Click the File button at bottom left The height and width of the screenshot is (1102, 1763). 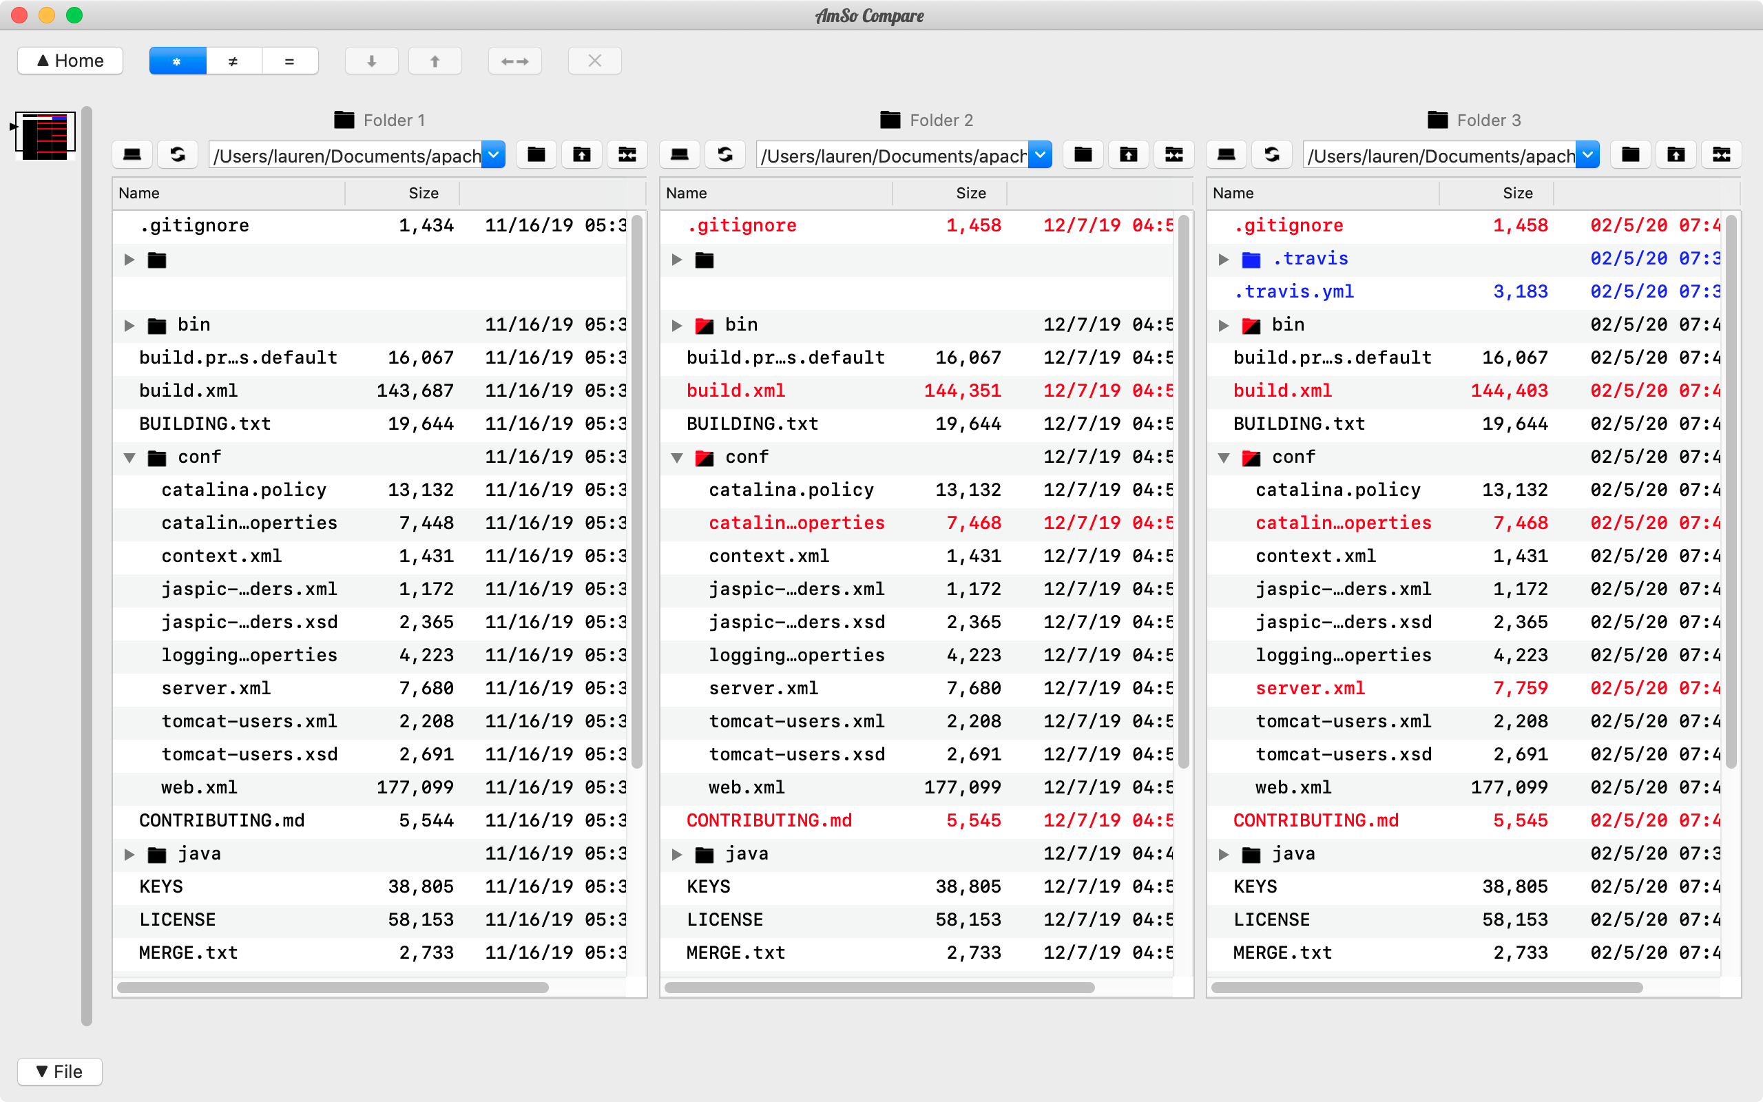tap(60, 1072)
